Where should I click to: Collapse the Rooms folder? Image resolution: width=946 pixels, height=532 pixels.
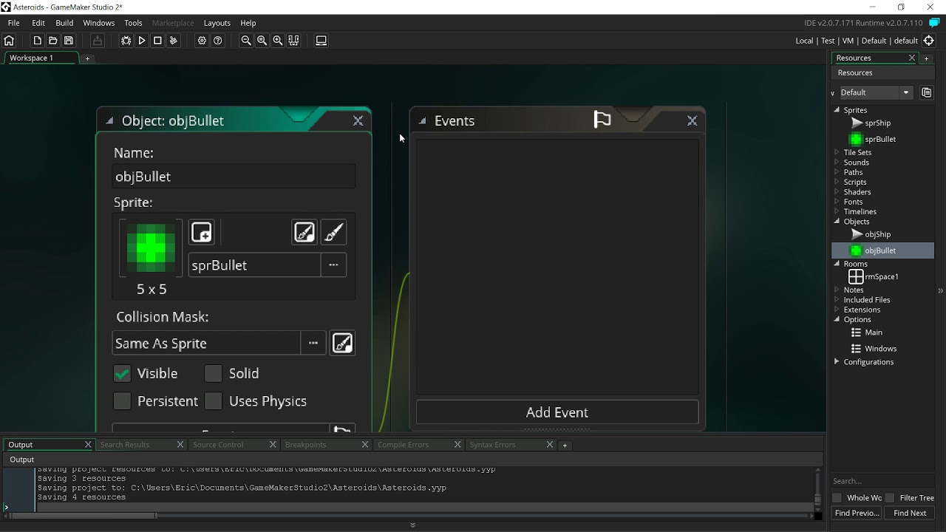click(837, 263)
